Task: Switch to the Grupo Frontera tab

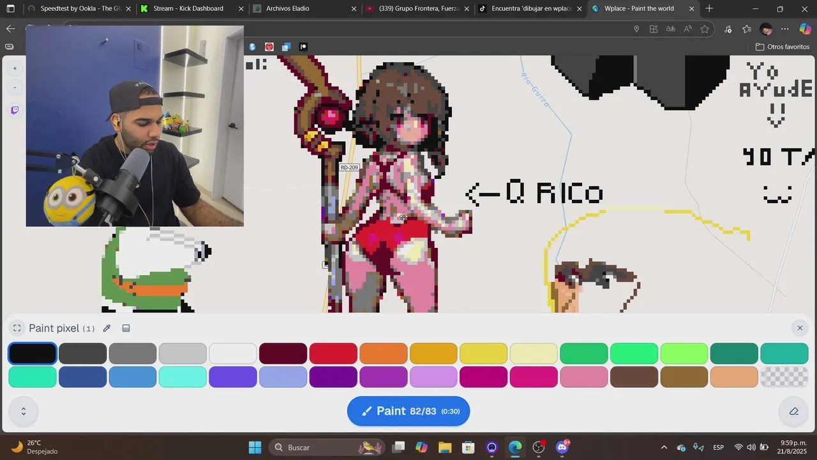Action: (x=417, y=9)
